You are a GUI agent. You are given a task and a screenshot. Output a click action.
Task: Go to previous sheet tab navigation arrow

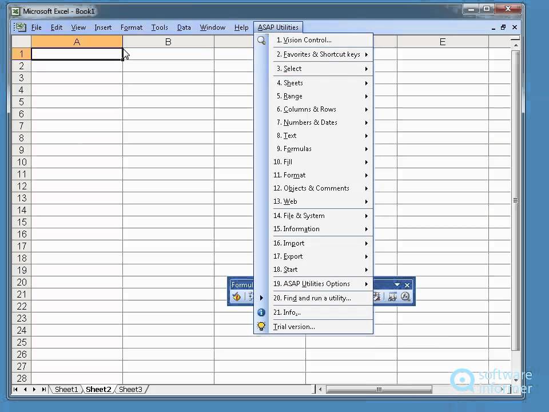[25, 389]
